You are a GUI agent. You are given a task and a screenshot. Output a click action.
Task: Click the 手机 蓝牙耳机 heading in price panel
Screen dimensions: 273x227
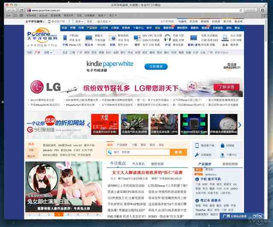(x=211, y=179)
